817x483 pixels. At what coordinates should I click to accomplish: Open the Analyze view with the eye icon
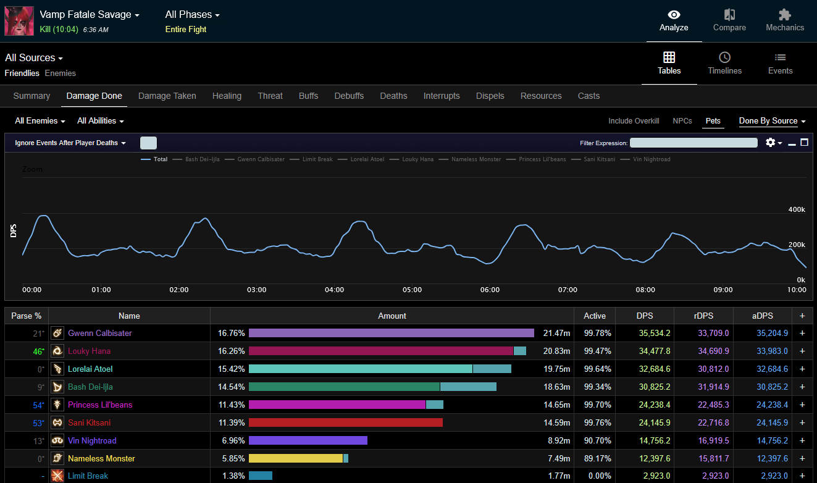coord(674,21)
